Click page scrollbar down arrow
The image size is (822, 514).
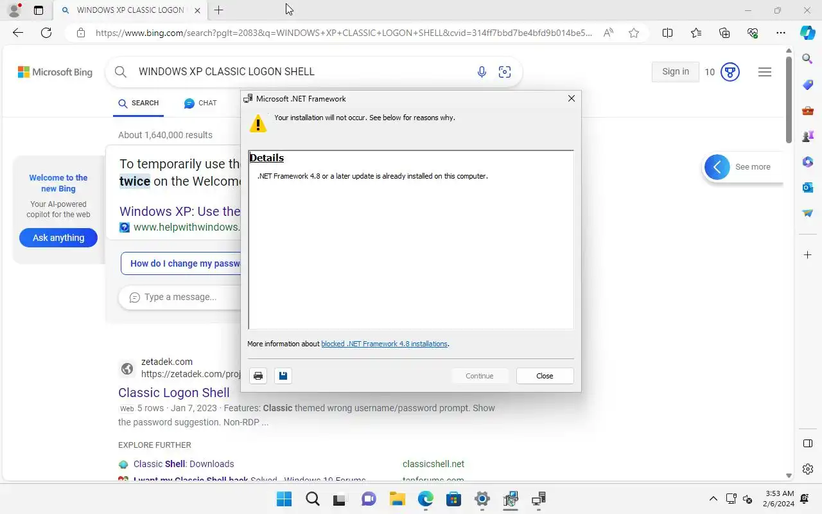[789, 476]
